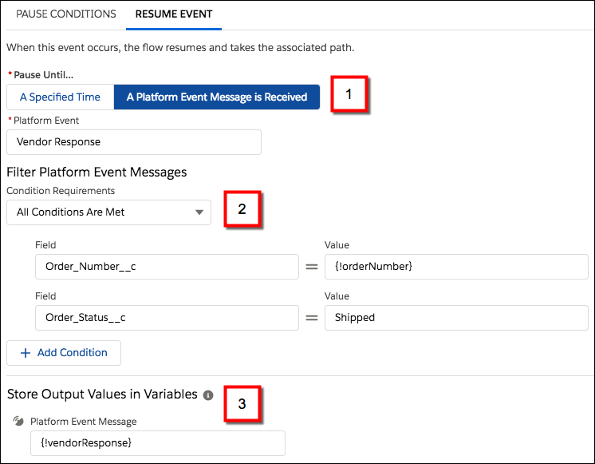The image size is (595, 464).
Task: Click the Shipped value field
Action: tap(456, 317)
